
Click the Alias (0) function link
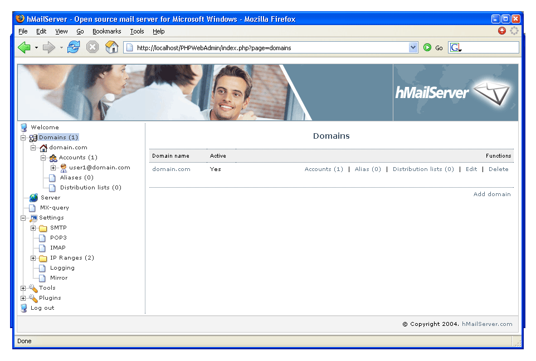[368, 169]
